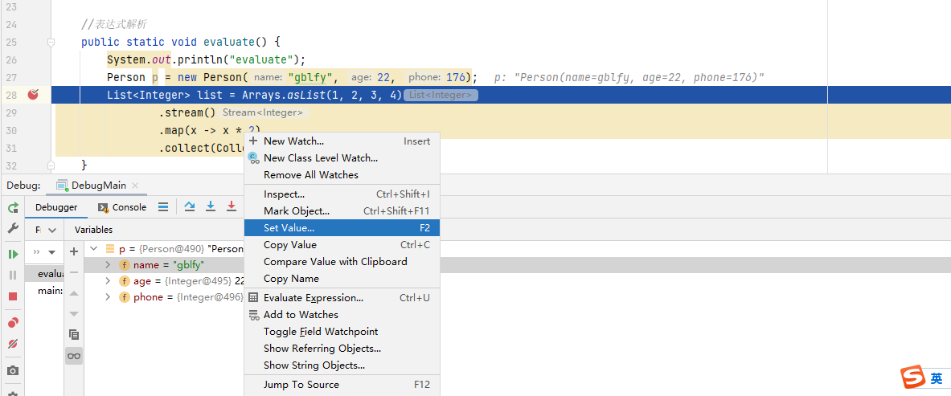The width and height of the screenshot is (951, 396).
Task: Click the Duplicate Watch copy icon
Action: coord(74,335)
